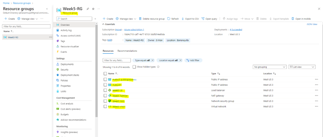Screen dimensions: 323x137
Task: Open the Week5-RG header ellipsis menu
Action: [99, 9]
